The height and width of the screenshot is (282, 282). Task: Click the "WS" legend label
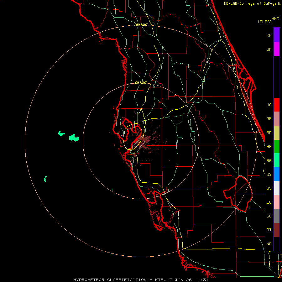coord(269,175)
